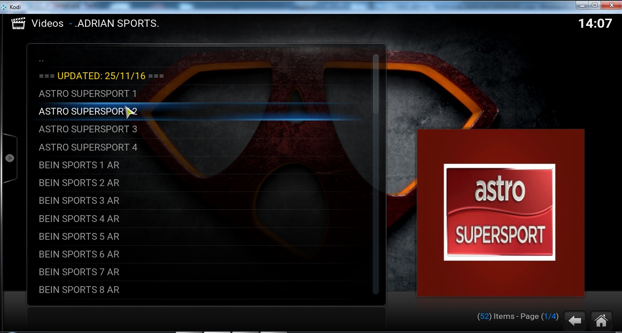Open the Home screen button
Image resolution: width=622 pixels, height=333 pixels.
(x=601, y=320)
